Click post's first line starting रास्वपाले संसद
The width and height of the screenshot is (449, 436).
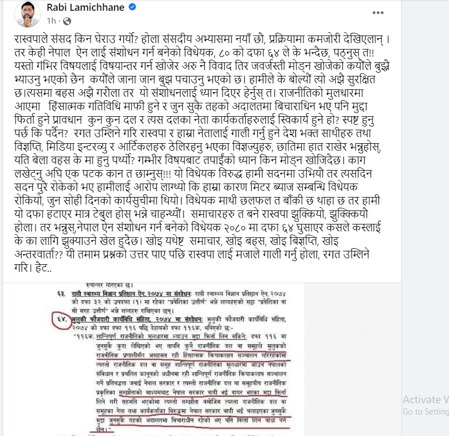(202, 39)
